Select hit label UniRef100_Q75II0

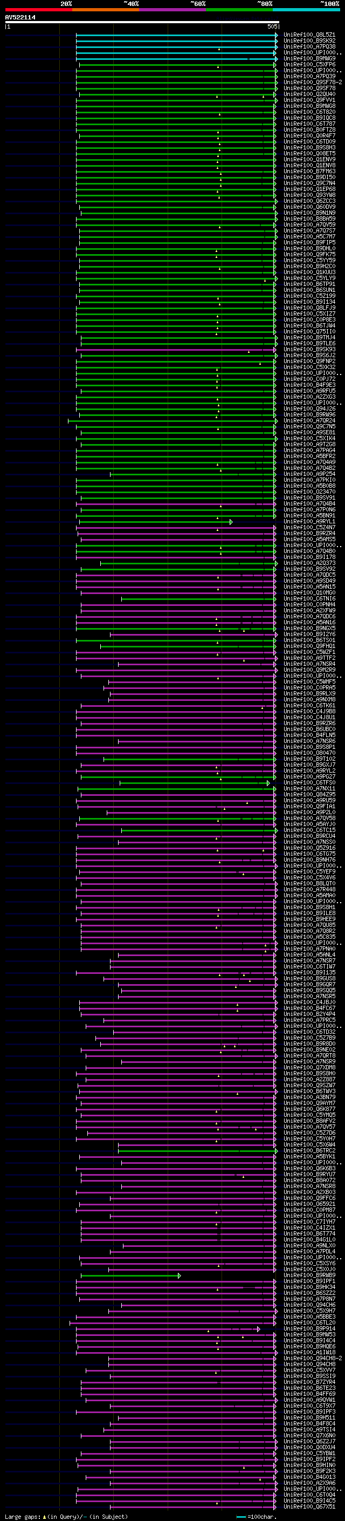click(309, 331)
